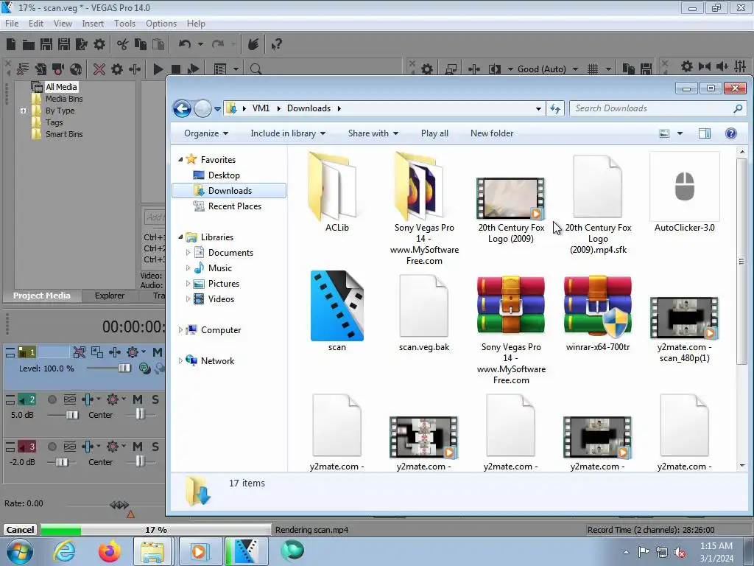Switch to the Explorer tab in VEGAS
The width and height of the screenshot is (754, 566).
(x=110, y=296)
